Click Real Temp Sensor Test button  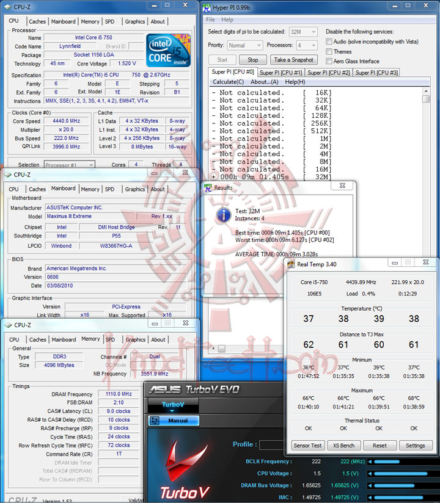[307, 445]
